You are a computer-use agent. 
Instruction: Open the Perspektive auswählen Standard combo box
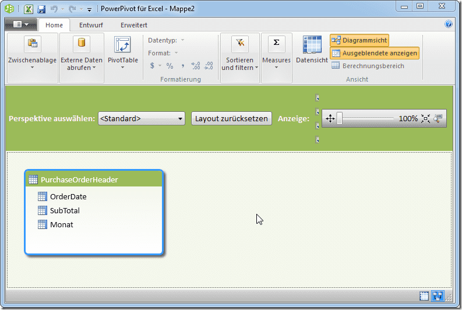(x=142, y=118)
